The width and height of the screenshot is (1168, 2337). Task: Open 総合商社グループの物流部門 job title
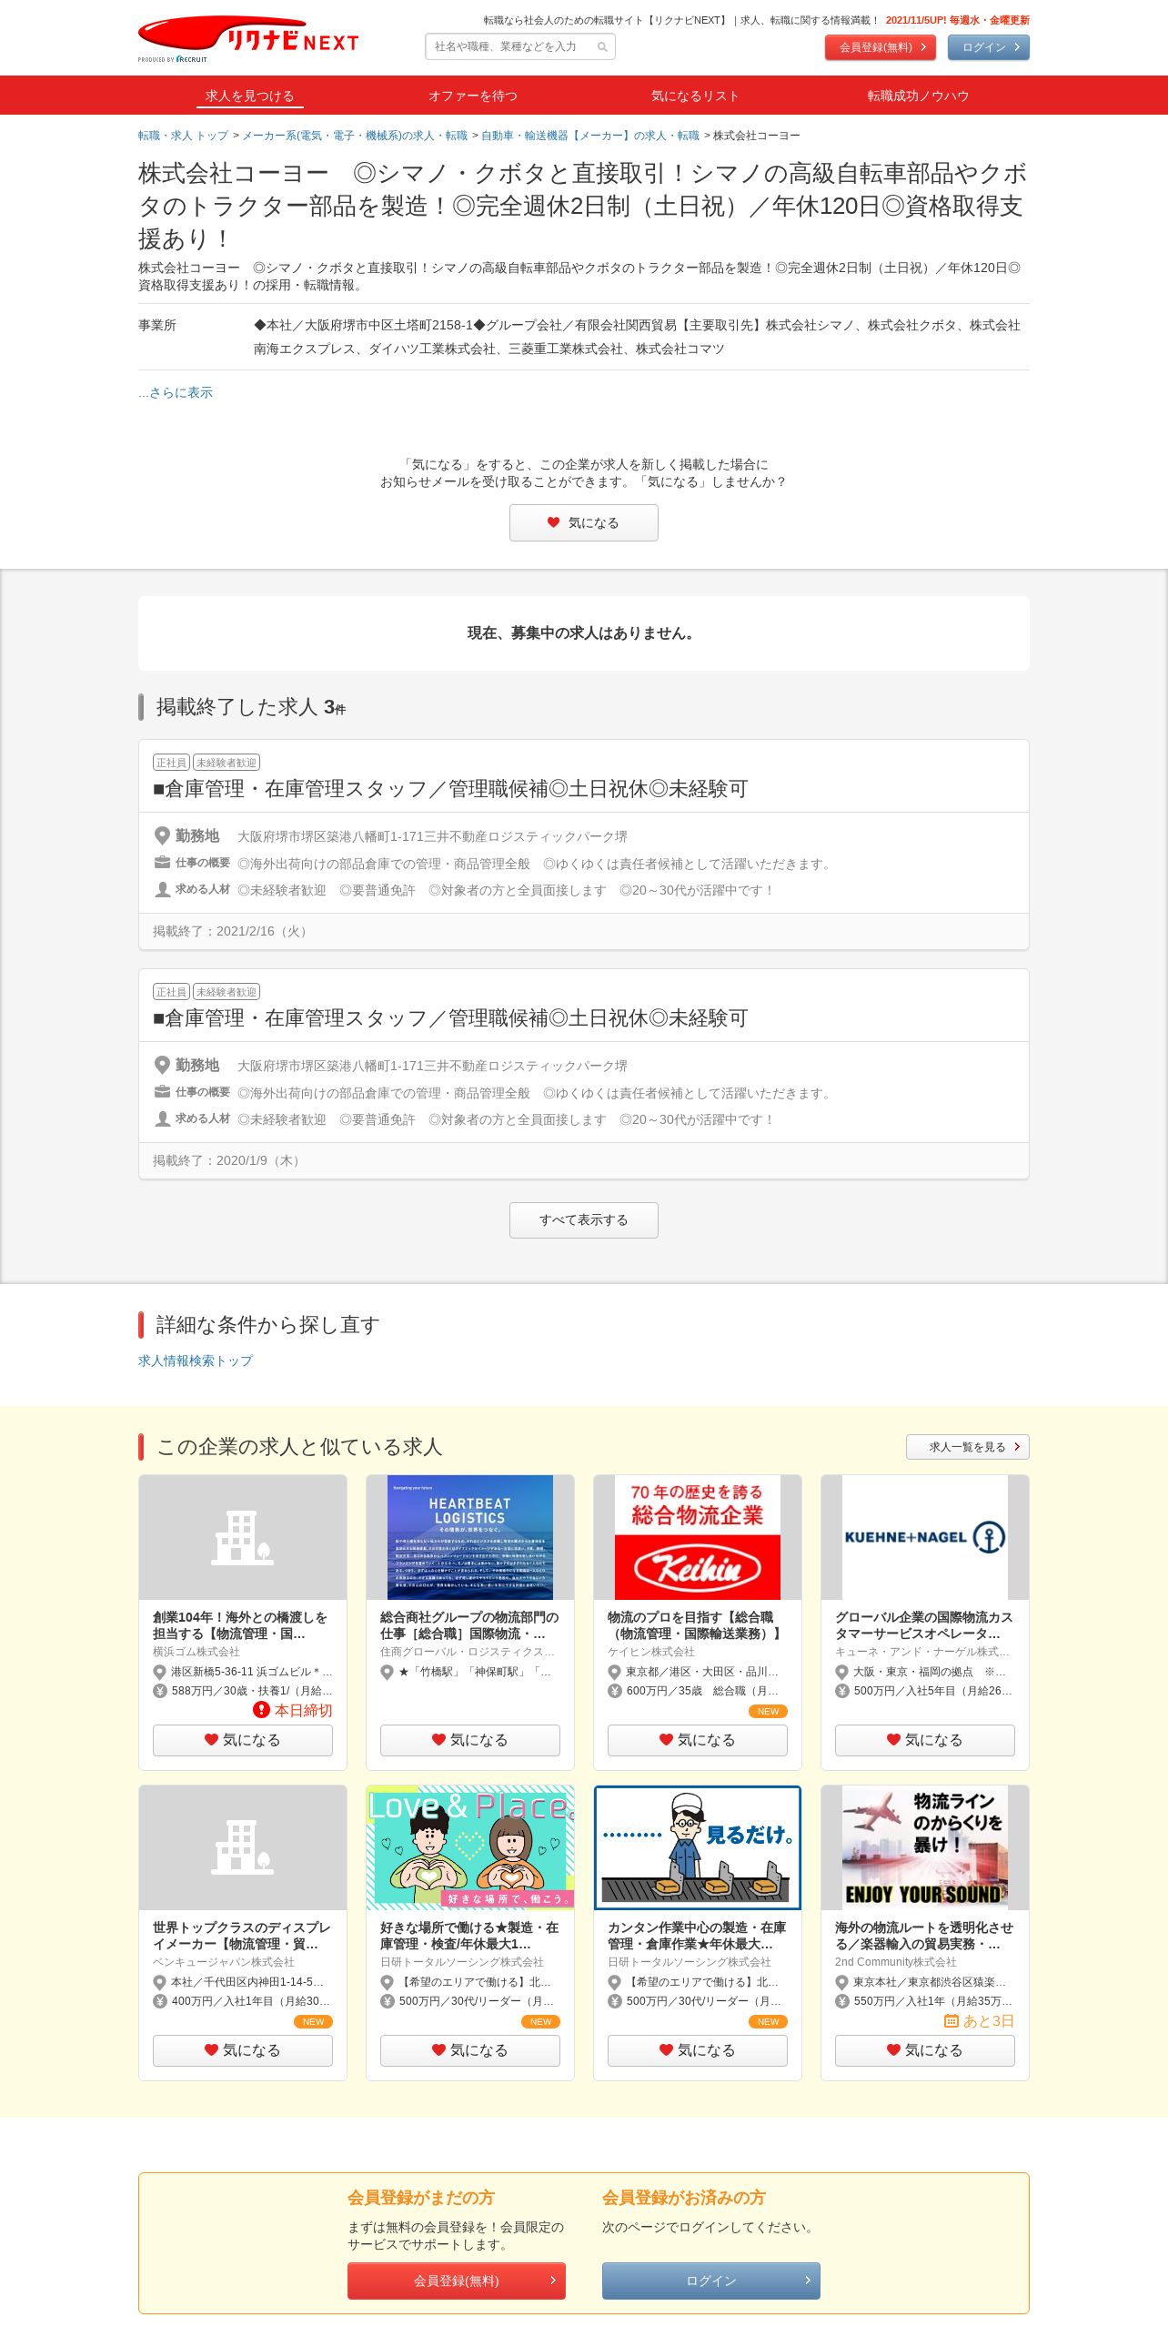click(469, 1625)
